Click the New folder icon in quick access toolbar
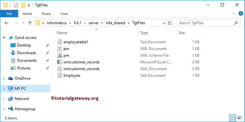This screenshot has width=245, height=122. point(23,5)
